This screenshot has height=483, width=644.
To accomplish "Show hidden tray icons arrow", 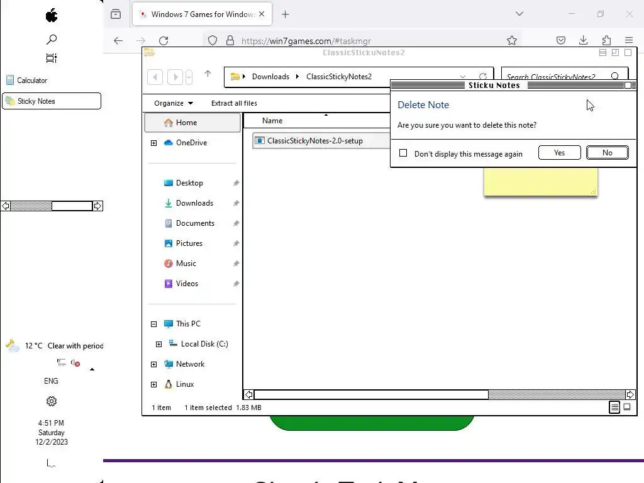I will [x=92, y=369].
